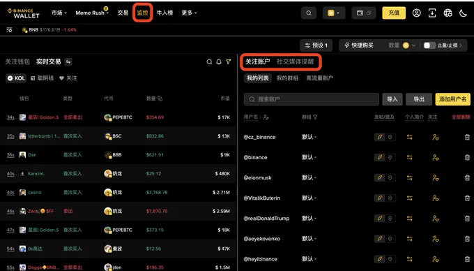This screenshot has width=474, height=271.
Task: Click the 导出 button
Action: pyautogui.click(x=419, y=99)
